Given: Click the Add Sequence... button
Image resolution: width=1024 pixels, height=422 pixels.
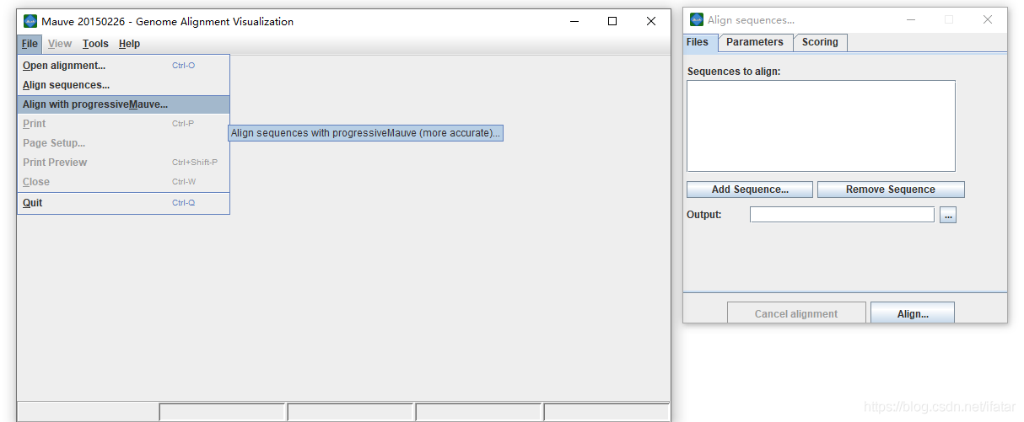Looking at the screenshot, I should 750,190.
